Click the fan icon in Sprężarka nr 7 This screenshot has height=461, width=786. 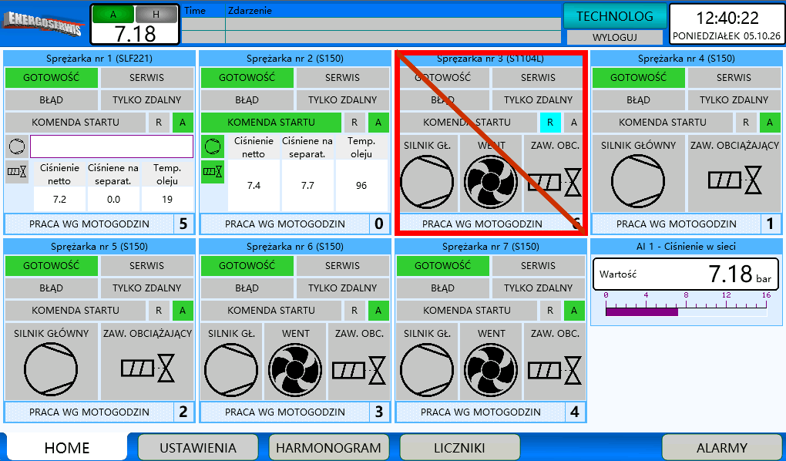point(491,370)
